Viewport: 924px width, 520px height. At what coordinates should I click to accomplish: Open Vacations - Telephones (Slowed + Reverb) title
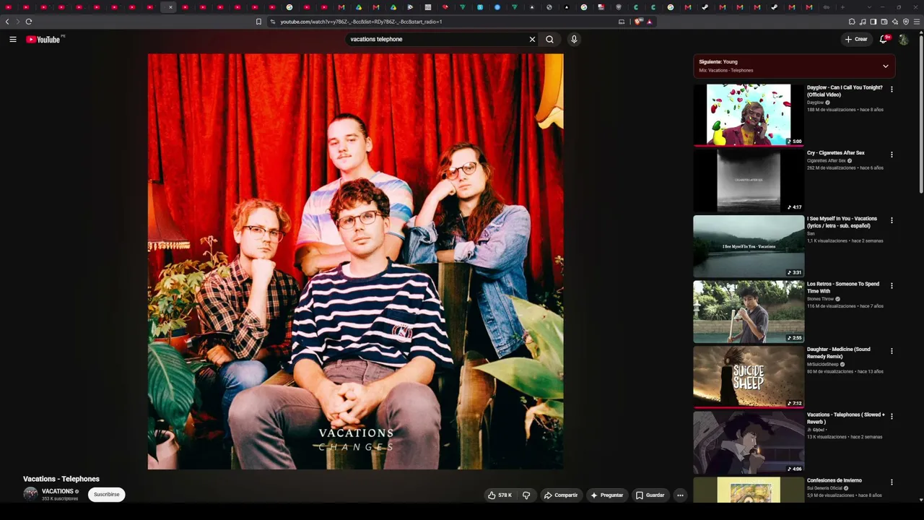846,418
